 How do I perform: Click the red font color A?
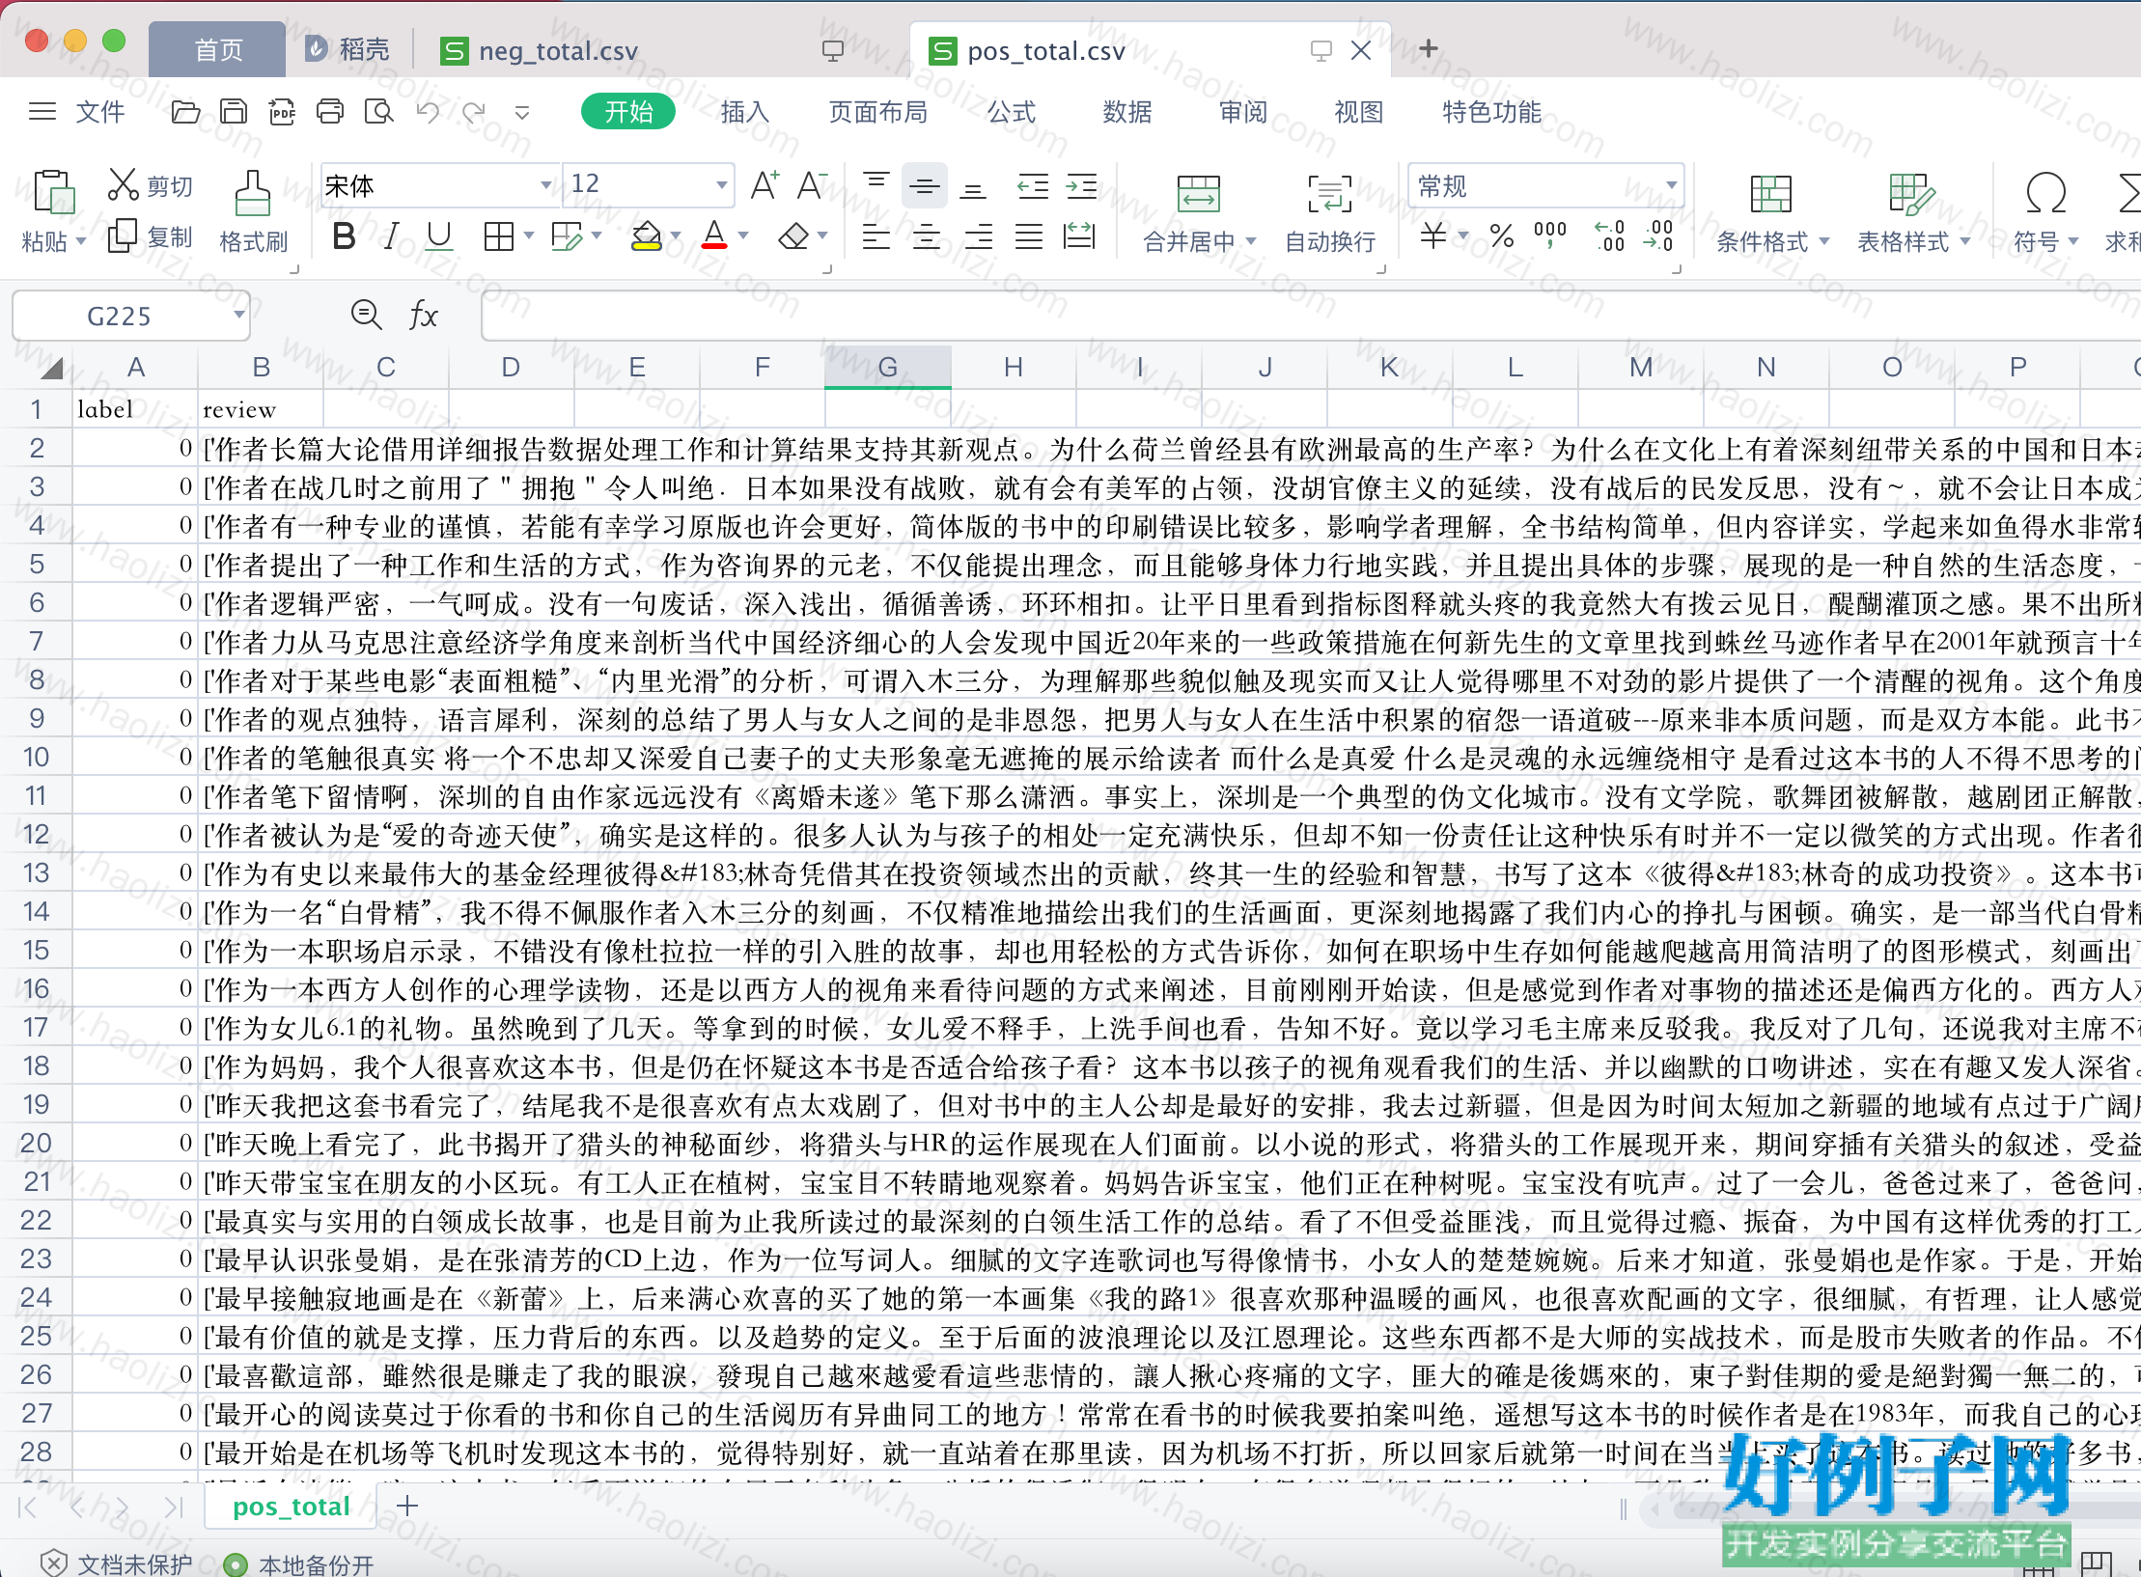[x=714, y=235]
